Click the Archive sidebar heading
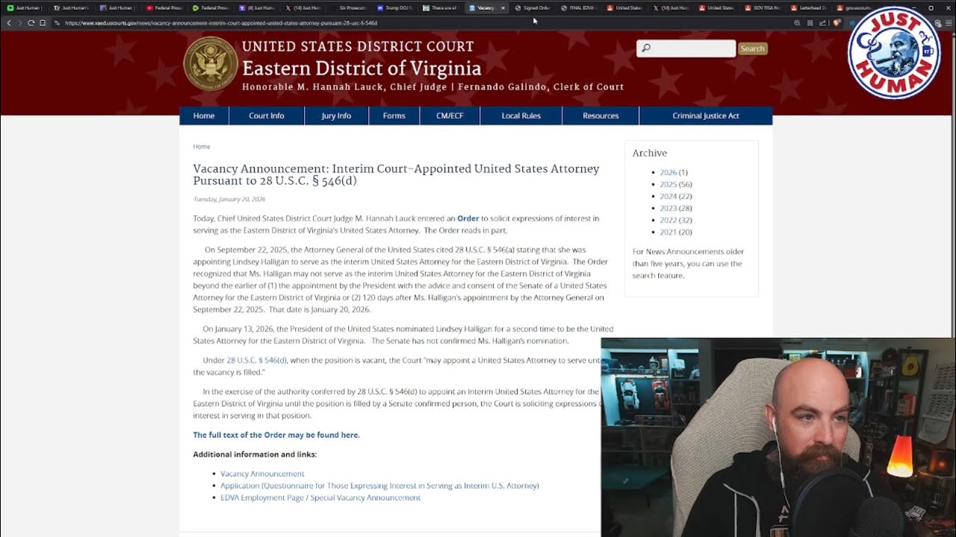The width and height of the screenshot is (956, 537). pos(650,153)
